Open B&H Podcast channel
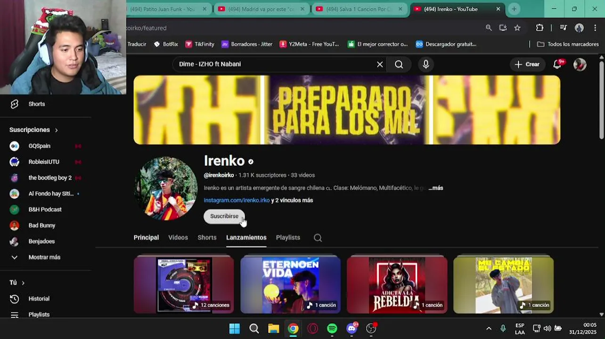Screen dimensions: 605x339 (x=45, y=210)
